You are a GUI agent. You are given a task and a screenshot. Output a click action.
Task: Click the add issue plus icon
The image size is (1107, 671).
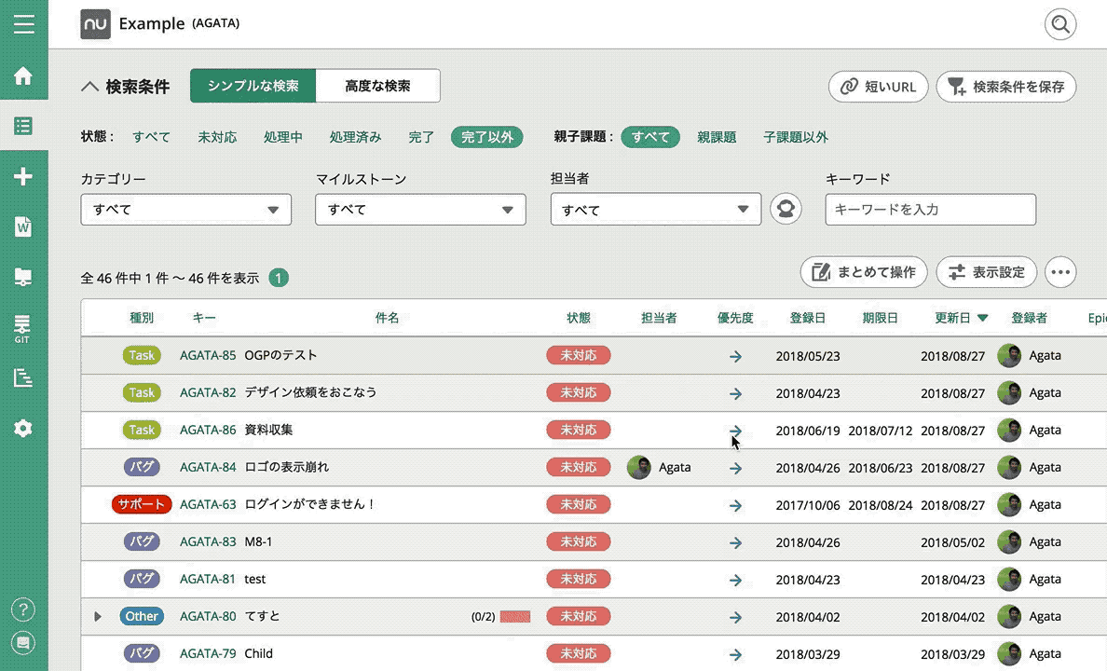coord(23,176)
